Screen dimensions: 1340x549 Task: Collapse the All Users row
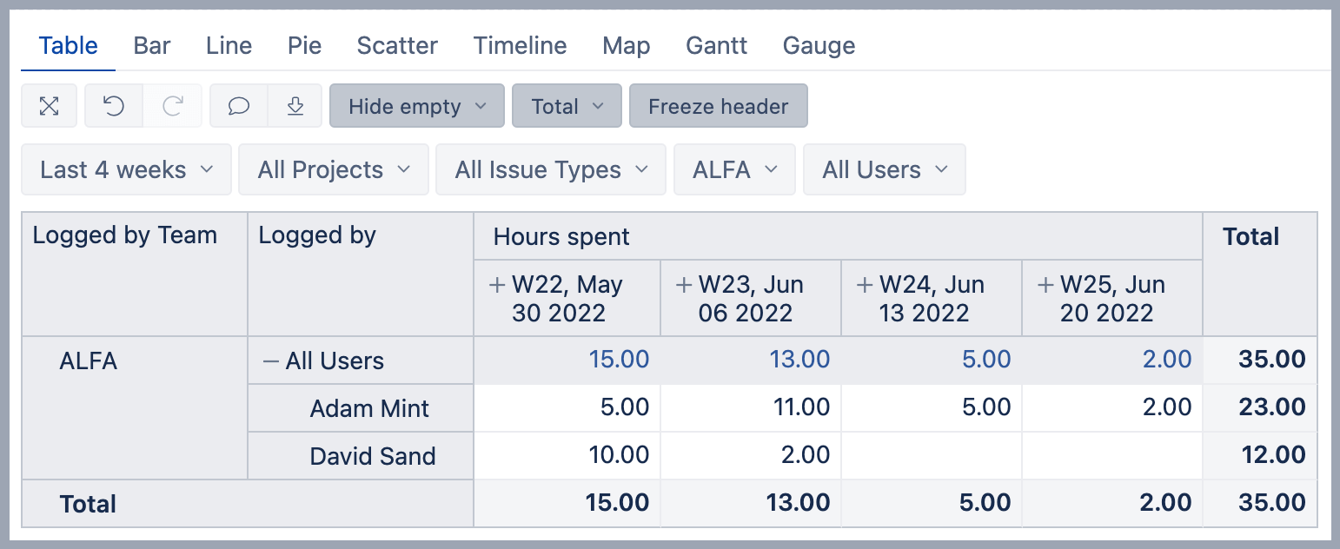click(x=271, y=361)
